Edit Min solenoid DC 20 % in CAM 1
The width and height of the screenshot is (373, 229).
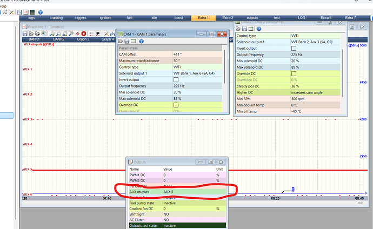point(197,92)
